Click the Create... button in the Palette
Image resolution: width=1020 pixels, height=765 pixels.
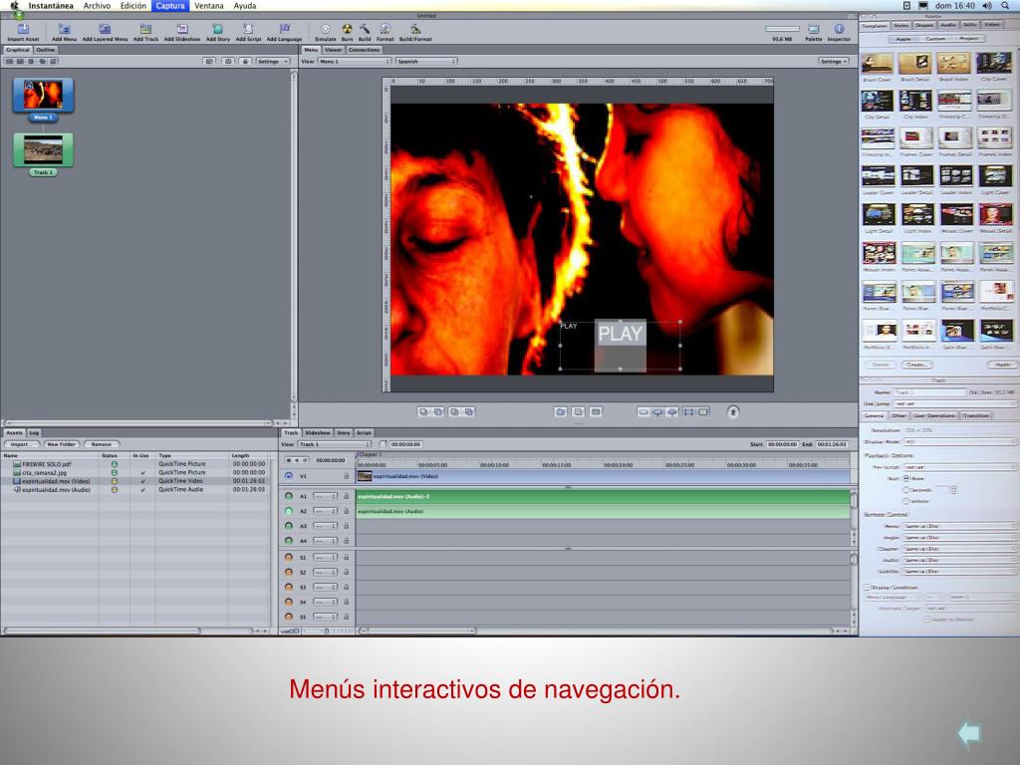916,365
